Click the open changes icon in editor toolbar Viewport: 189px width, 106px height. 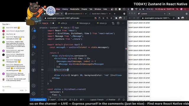click(x=113, y=23)
